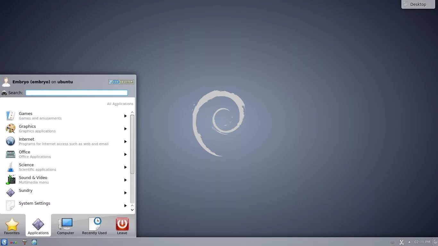Expand the Sundry submenu arrow
This screenshot has width=438, height=246.
[125, 193]
